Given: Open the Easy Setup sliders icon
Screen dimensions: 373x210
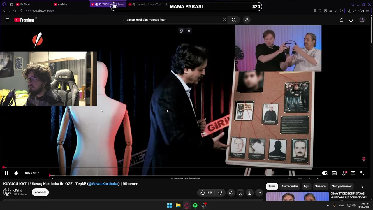Looking at the screenshot, I should [367, 11].
